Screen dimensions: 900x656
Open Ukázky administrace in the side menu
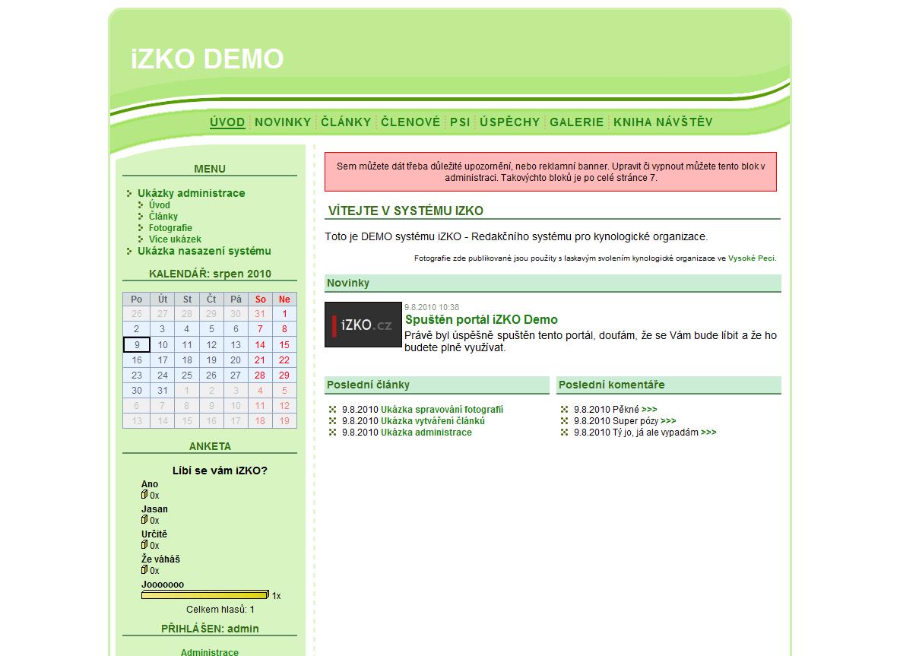[191, 193]
